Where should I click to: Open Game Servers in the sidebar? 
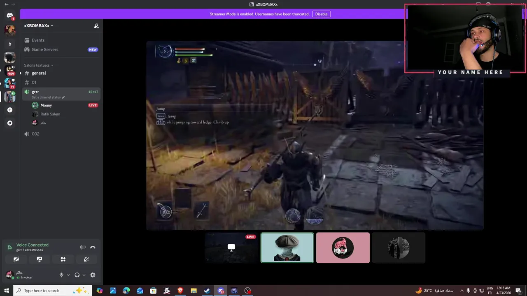pos(61,50)
